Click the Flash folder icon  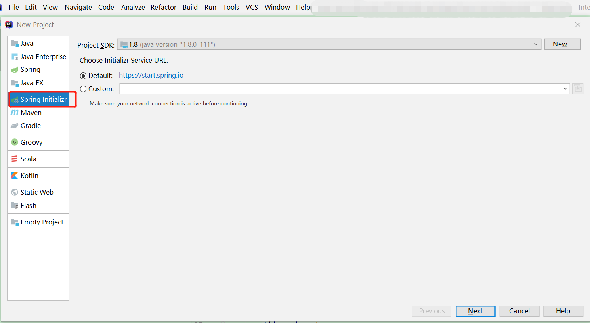(x=15, y=206)
